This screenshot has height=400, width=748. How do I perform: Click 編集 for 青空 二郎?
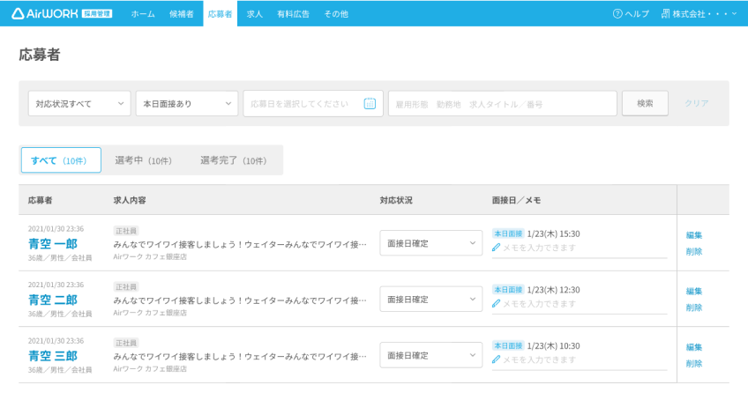[694, 292]
